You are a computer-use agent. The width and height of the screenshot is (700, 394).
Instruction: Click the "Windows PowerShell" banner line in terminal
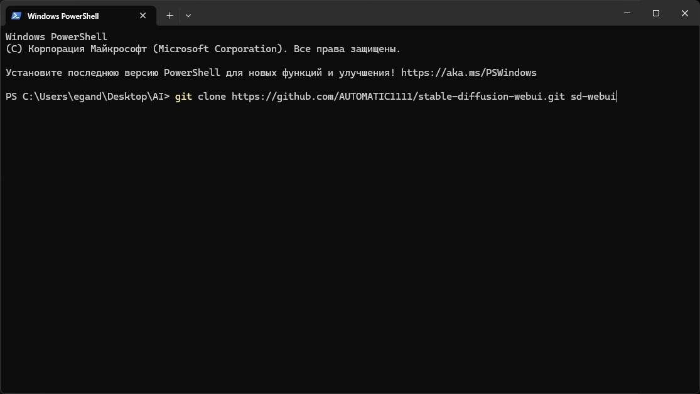57,37
